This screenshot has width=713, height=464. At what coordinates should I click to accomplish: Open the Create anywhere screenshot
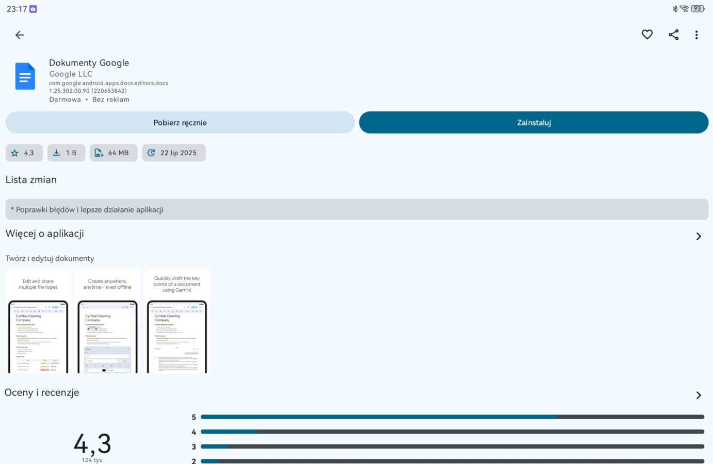pyautogui.click(x=107, y=321)
